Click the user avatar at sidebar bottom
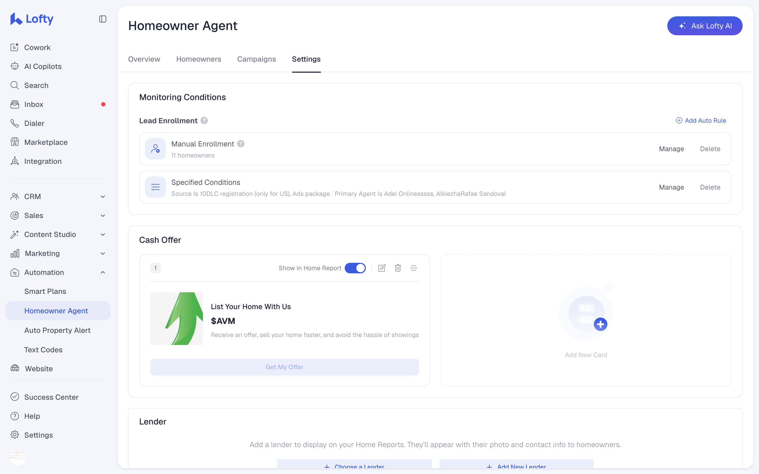 coord(18,457)
